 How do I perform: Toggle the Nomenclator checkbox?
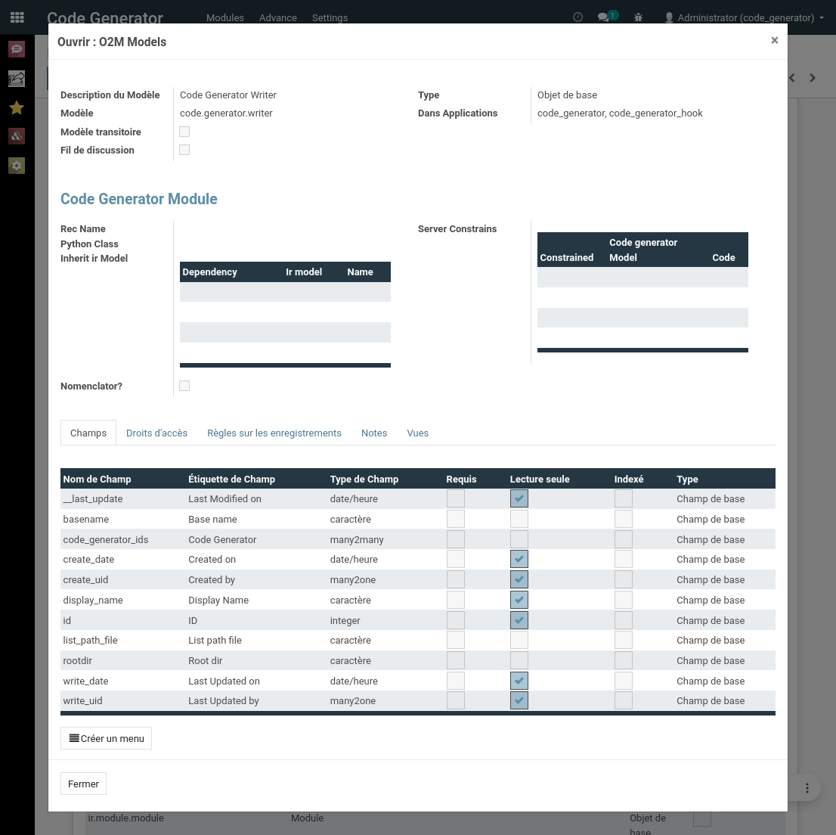pyautogui.click(x=184, y=386)
